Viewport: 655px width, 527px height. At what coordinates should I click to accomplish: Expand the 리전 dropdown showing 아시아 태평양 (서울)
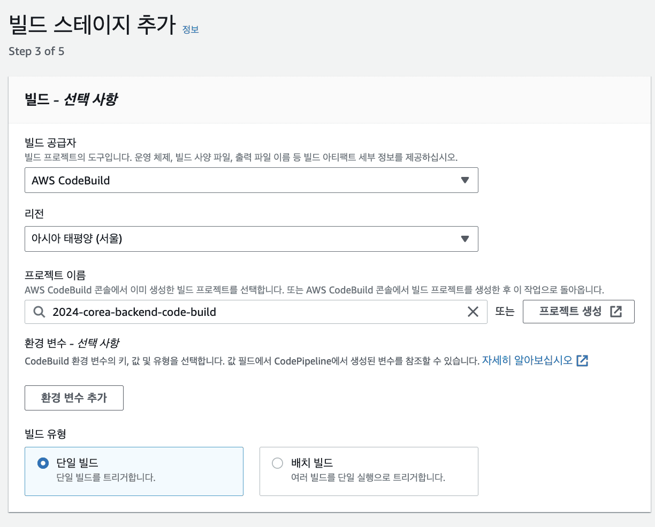tap(251, 239)
